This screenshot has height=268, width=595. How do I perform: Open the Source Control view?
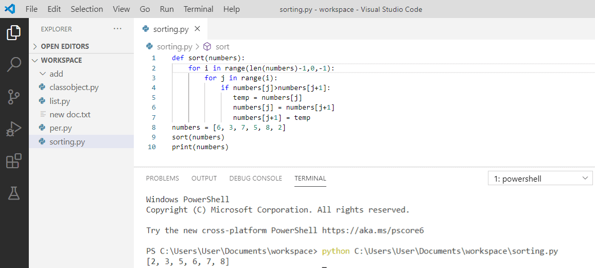(x=14, y=97)
